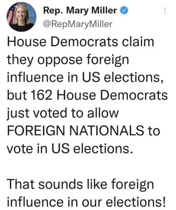Viewport: 176px width, 210px height.
Task: Click the line 'just voted to allow'
Action: [x=63, y=113]
